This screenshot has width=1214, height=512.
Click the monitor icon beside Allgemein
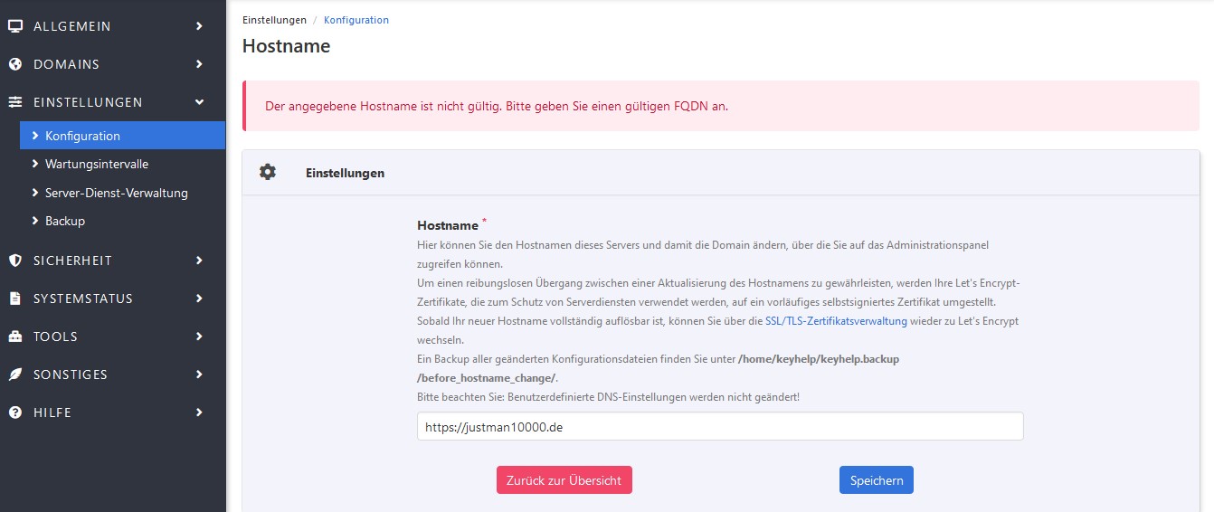(14, 26)
